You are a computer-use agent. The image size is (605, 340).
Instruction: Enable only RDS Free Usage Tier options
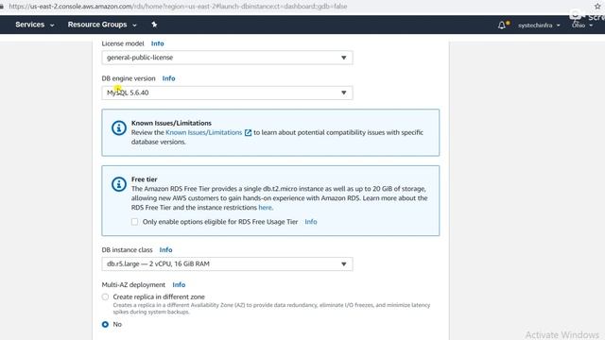point(134,222)
